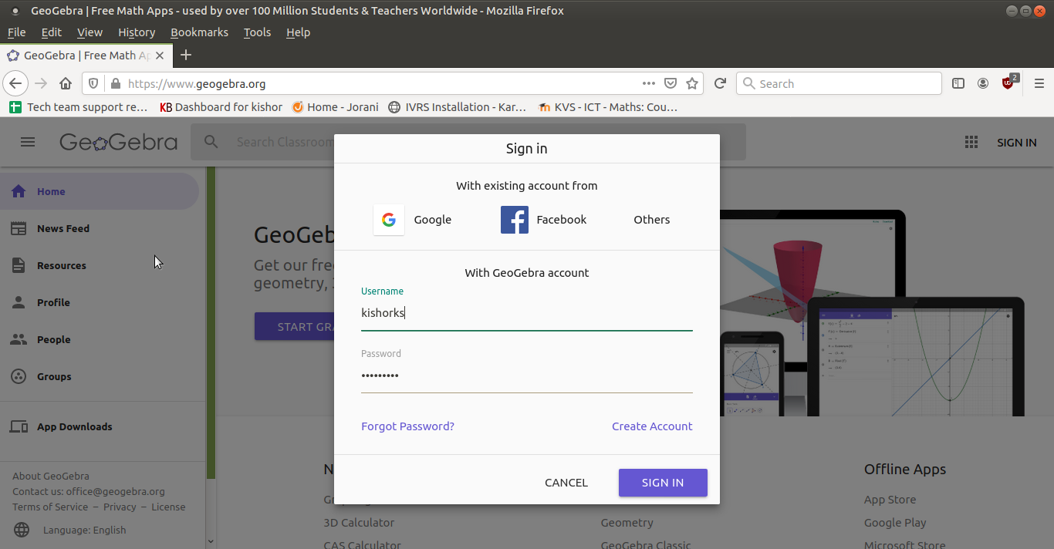This screenshot has width=1054, height=549.
Task: Click CANCEL in sign-in dialog
Action: tap(566, 483)
